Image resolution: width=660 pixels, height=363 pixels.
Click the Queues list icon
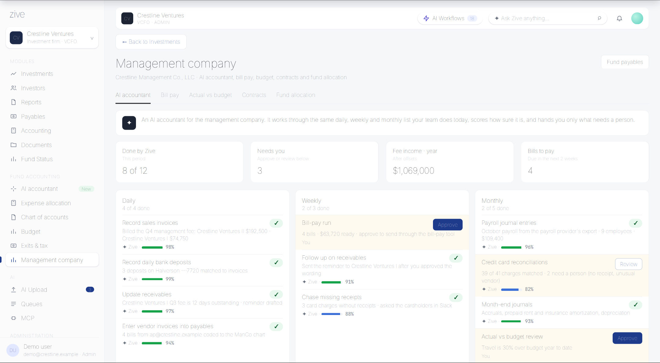tap(13, 304)
